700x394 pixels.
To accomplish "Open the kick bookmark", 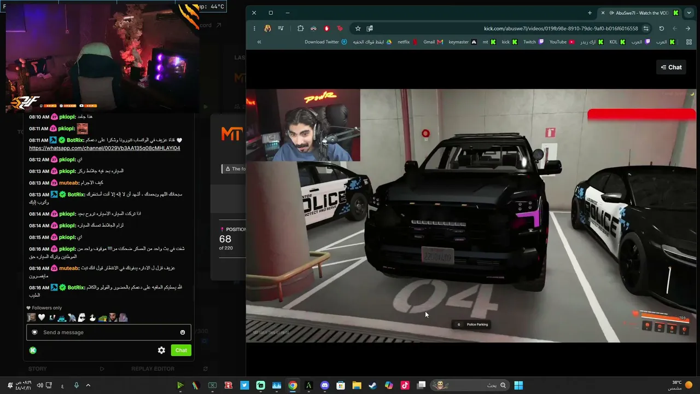I will pyautogui.click(x=509, y=42).
